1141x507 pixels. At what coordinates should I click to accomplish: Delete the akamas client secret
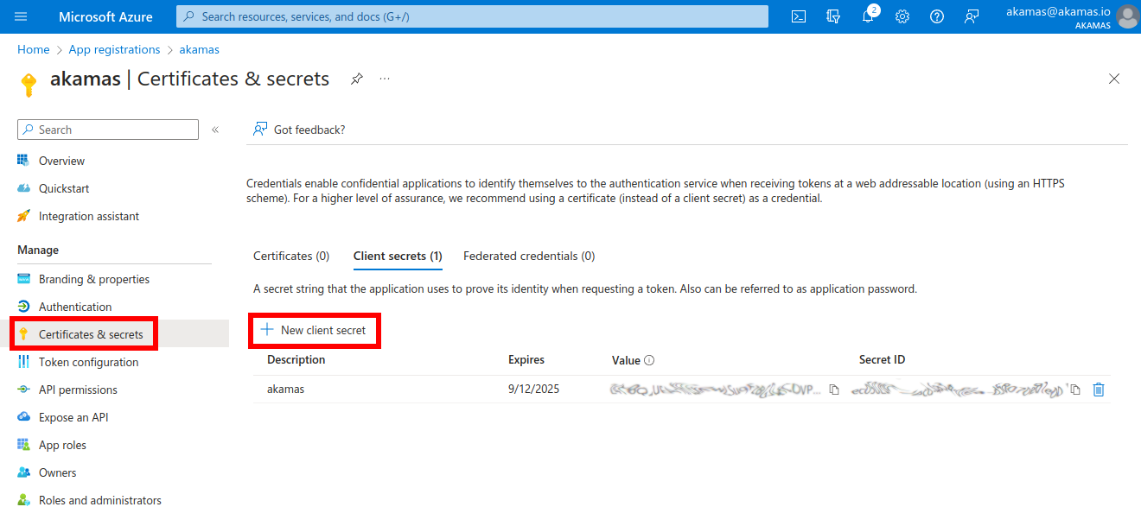click(1099, 390)
